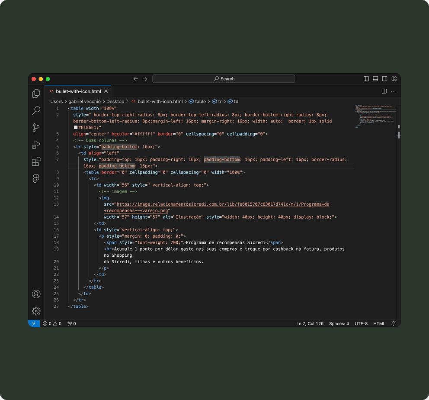Open the editor More Actions ellipsis menu
The image size is (429, 400).
pos(393,91)
